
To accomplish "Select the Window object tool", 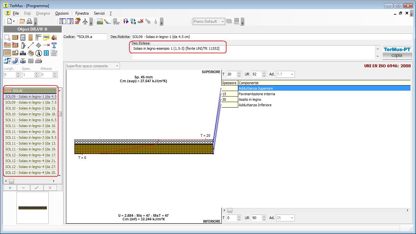I will pos(23,37).
